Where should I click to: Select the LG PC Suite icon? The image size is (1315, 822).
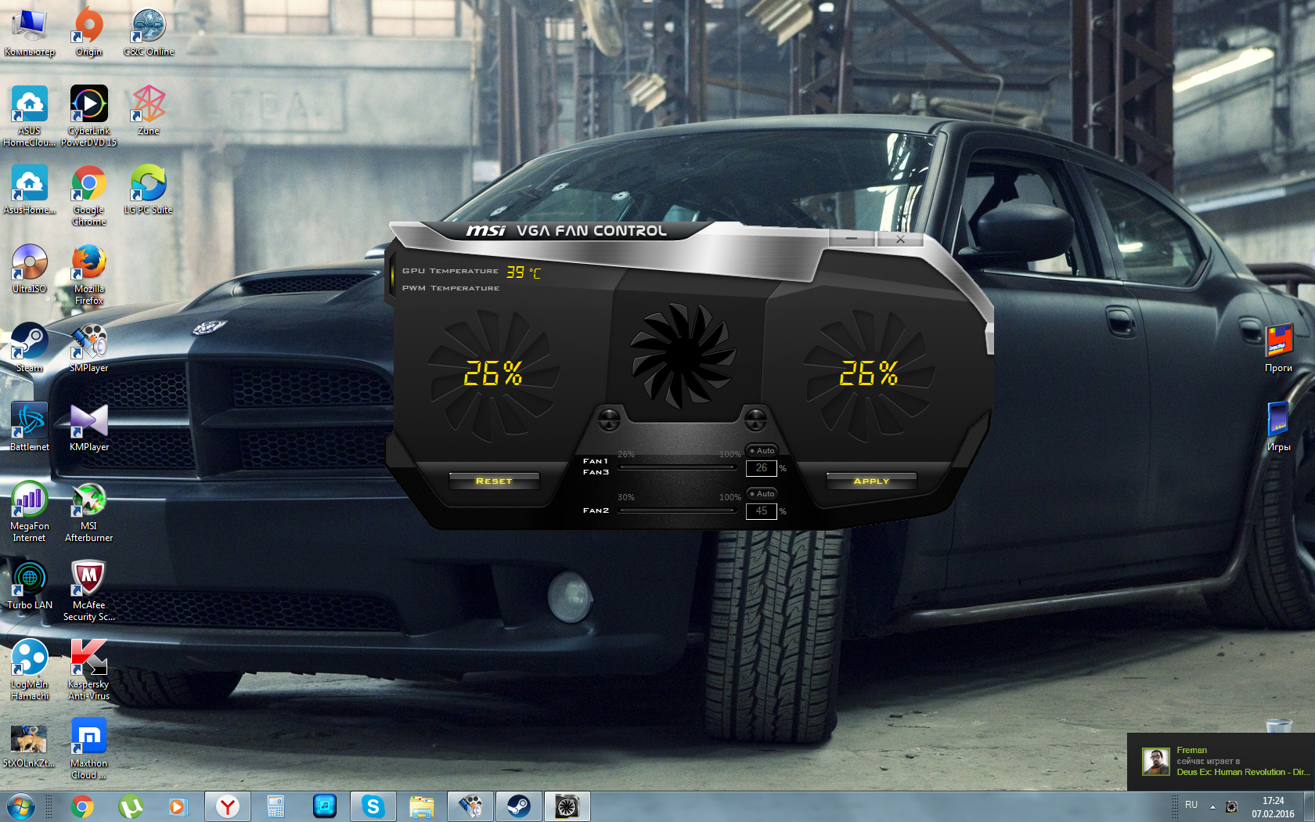point(149,189)
